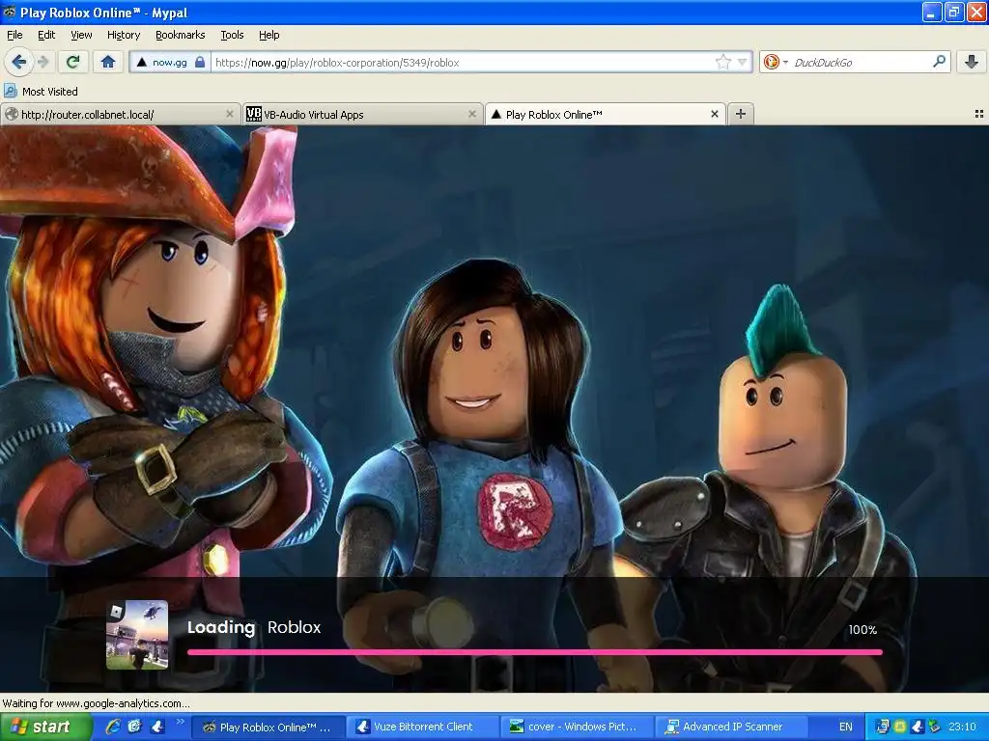This screenshot has width=989, height=741.
Task: Open the Windows start menu
Action: point(45,727)
